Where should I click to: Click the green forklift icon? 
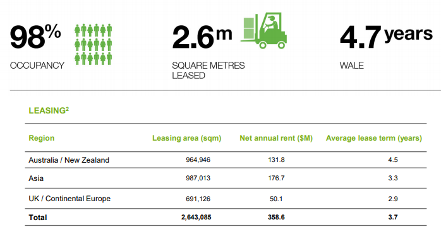click(264, 31)
